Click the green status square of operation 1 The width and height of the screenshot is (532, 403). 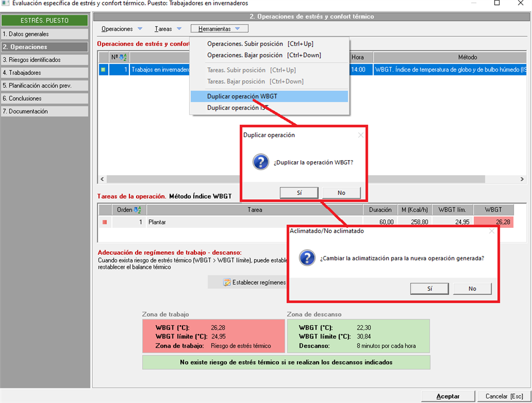point(103,70)
